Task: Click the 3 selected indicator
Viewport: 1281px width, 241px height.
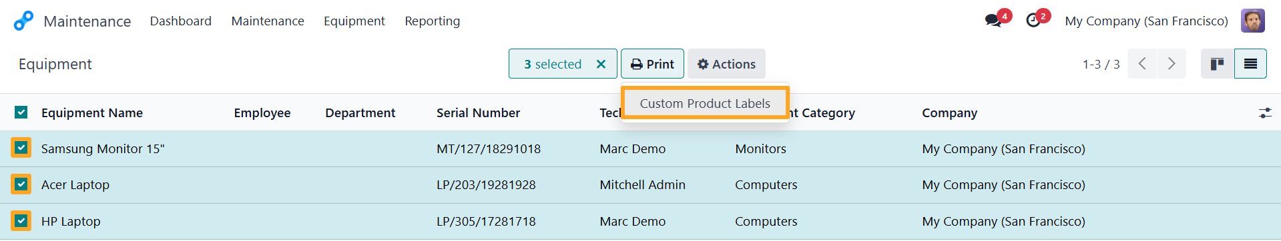Action: [x=553, y=65]
